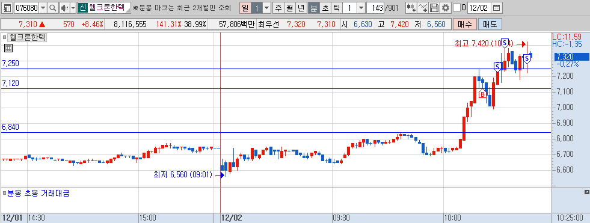590x223 pixels.
Task: Click the add line indicator icon
Action: click(x=423, y=8)
